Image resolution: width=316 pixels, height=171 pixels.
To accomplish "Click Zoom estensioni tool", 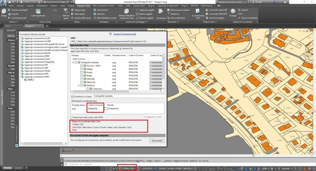I will coord(176,18).
